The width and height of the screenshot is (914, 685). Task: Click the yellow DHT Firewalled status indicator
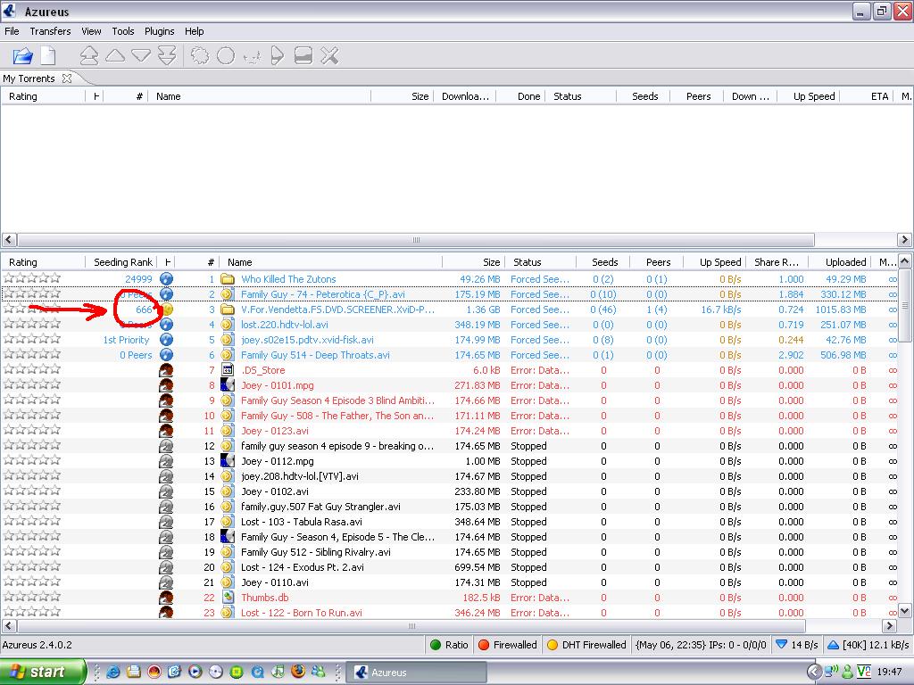(586, 645)
